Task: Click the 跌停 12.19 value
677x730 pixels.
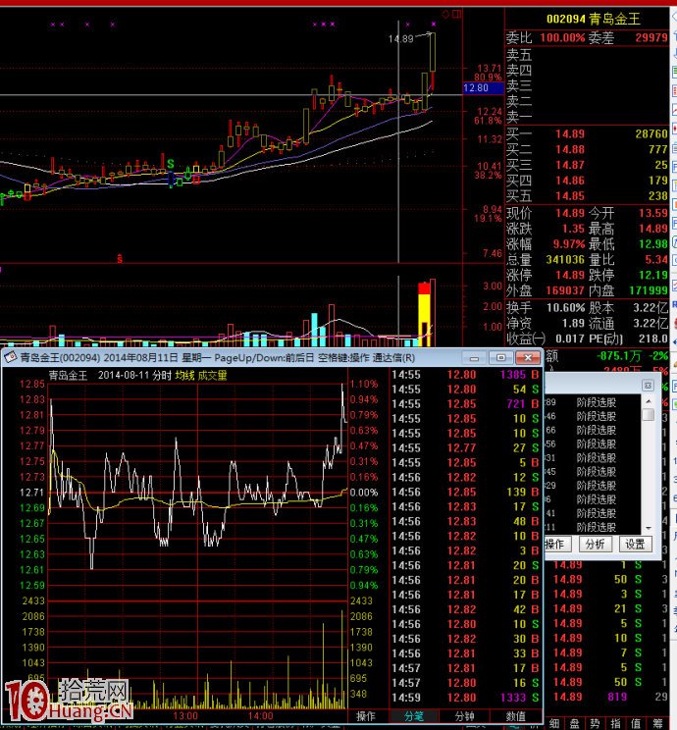Action: pyautogui.click(x=652, y=275)
